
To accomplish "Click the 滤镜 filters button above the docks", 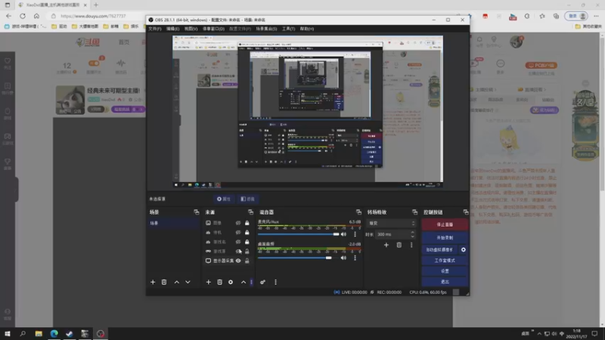I will (x=248, y=199).
